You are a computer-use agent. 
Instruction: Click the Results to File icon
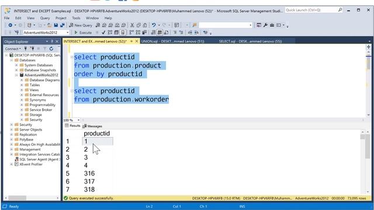(166, 33)
